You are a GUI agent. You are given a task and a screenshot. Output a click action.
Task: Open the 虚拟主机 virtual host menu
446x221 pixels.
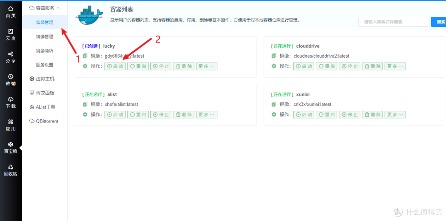point(42,79)
